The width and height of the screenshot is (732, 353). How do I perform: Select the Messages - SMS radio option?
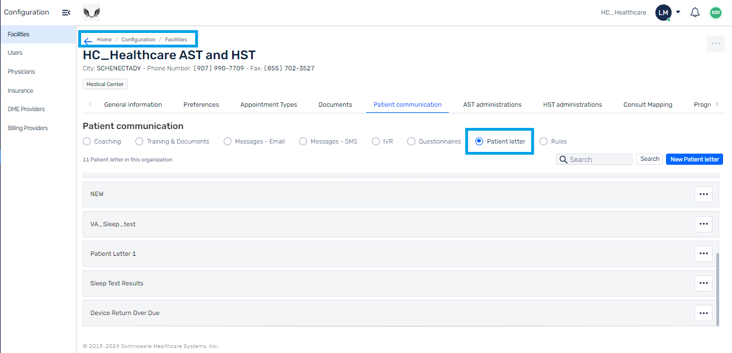pos(303,141)
